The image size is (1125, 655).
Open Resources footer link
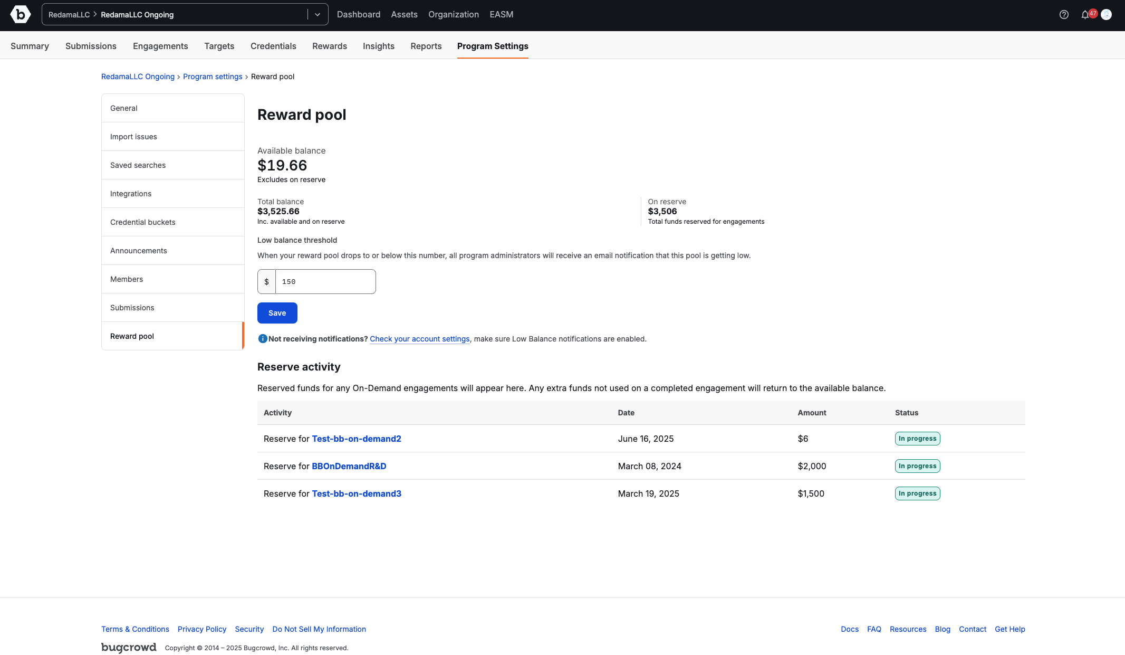tap(908, 629)
